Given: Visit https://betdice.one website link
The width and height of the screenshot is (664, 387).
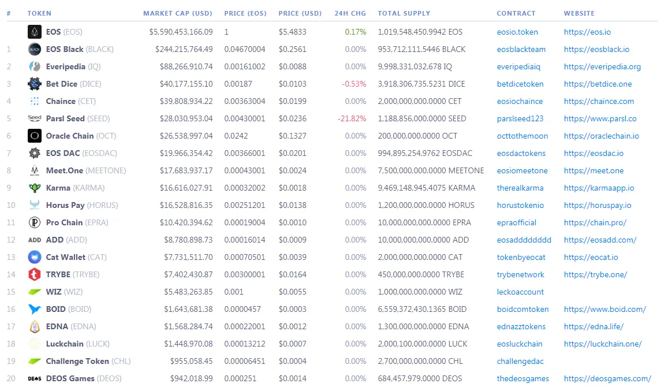Looking at the screenshot, I should coord(598,84).
